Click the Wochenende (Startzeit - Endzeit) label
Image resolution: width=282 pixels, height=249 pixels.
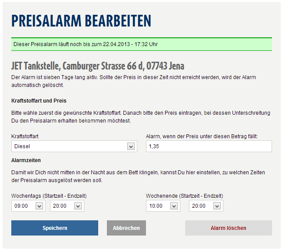[185, 196]
